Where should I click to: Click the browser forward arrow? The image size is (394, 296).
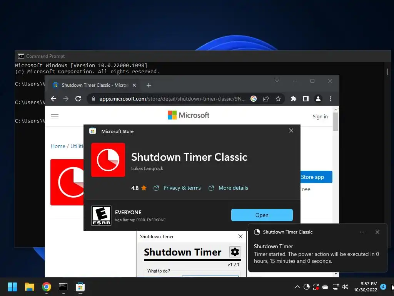(66, 99)
